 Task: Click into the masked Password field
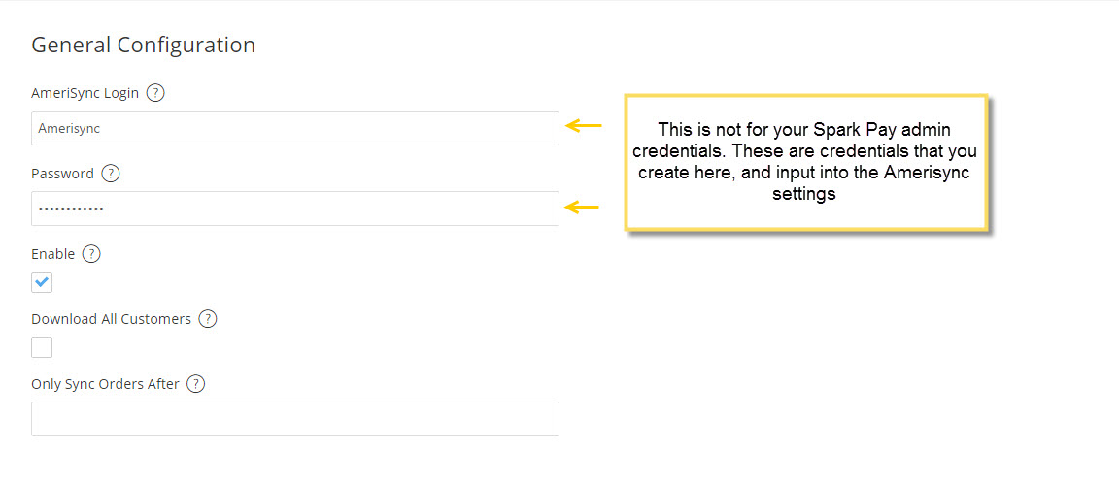click(x=294, y=209)
